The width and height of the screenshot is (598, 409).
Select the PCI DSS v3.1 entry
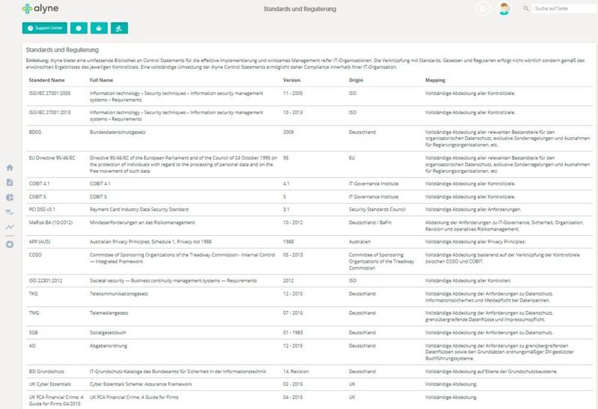tap(42, 210)
